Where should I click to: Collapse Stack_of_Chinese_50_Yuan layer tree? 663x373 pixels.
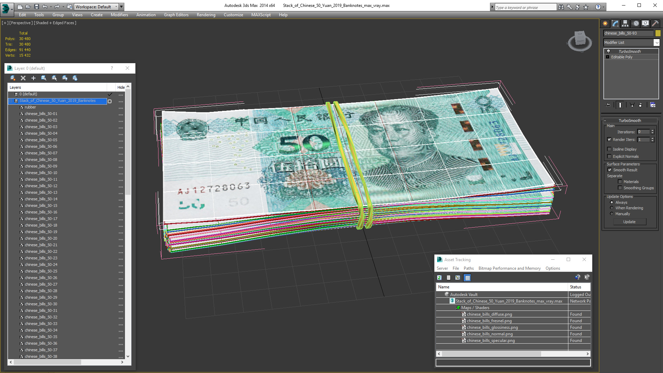pos(10,101)
